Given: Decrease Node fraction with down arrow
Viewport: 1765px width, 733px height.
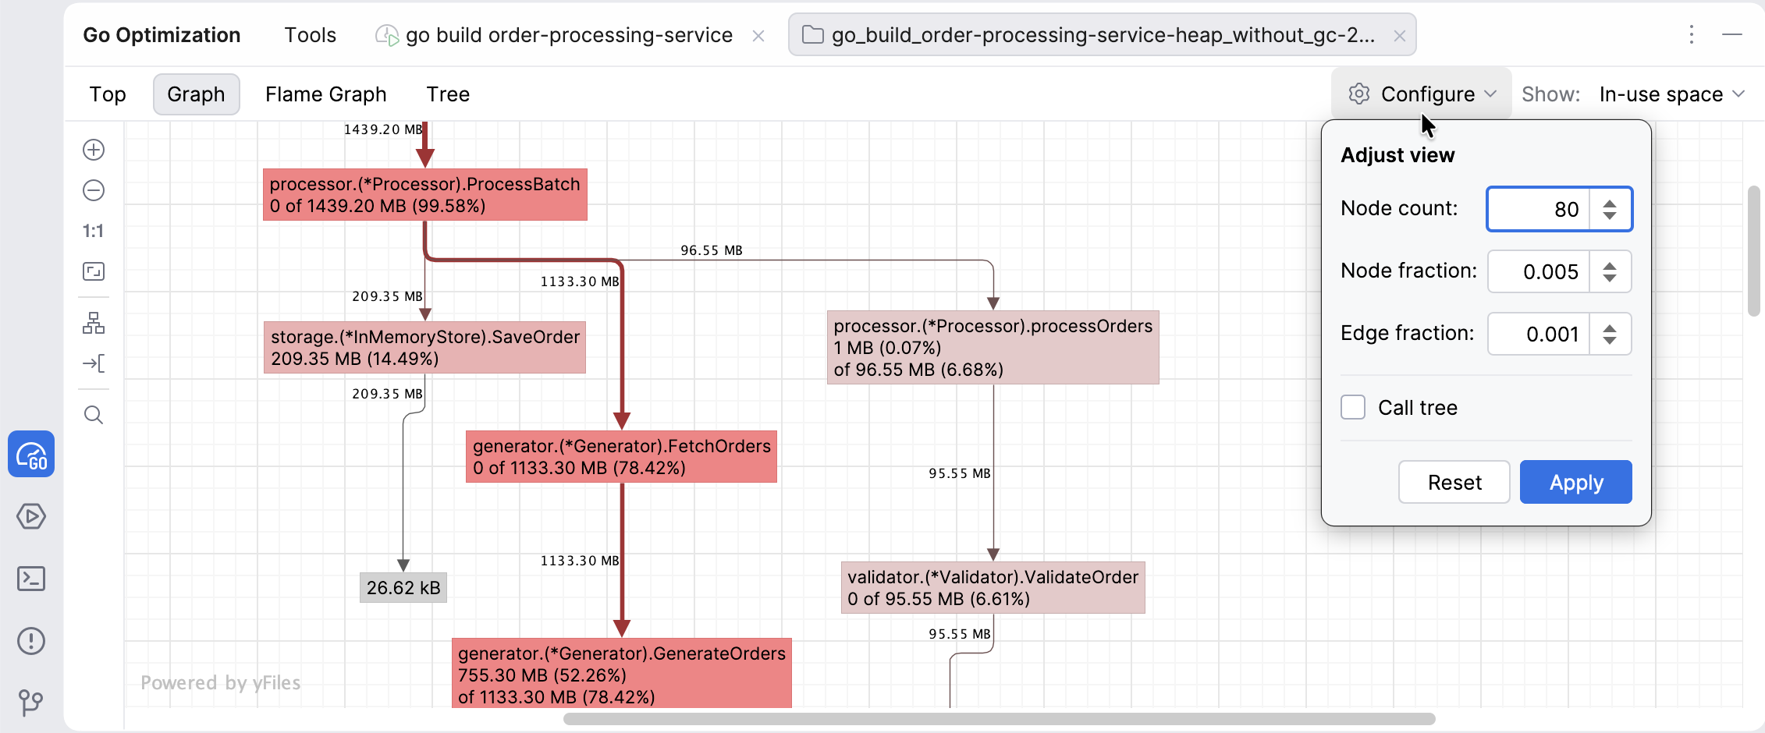Looking at the screenshot, I should click(1610, 278).
